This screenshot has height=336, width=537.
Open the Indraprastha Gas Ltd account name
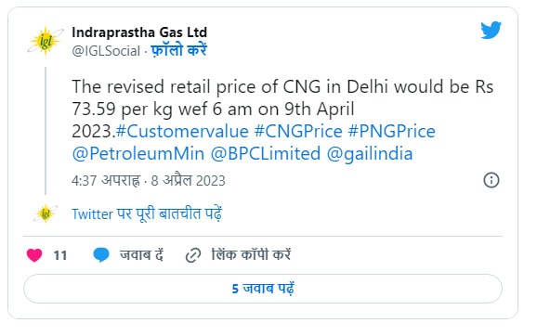(139, 32)
